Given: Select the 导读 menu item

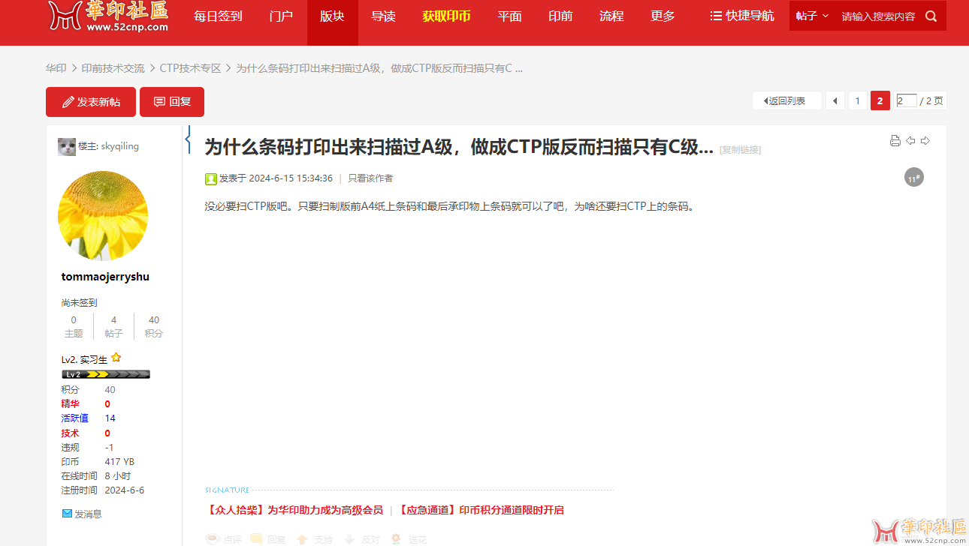Looking at the screenshot, I should click(383, 16).
